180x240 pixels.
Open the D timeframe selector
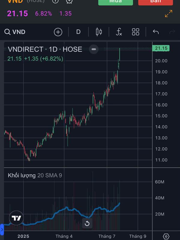pyautogui.click(x=78, y=32)
